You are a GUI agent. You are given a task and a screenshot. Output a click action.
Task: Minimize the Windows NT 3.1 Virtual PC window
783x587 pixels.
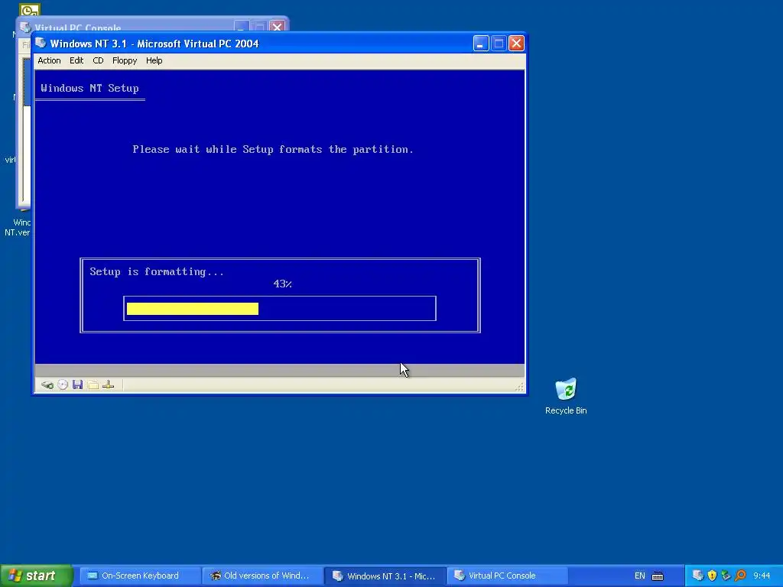(480, 44)
